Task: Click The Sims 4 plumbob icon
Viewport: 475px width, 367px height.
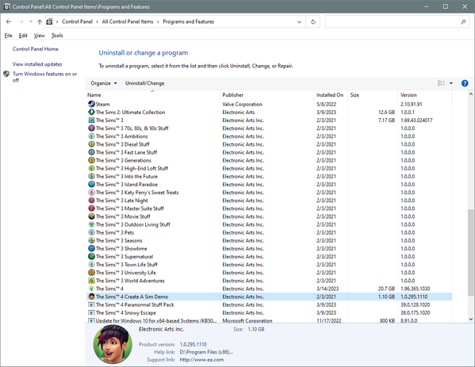Action: 91,289
